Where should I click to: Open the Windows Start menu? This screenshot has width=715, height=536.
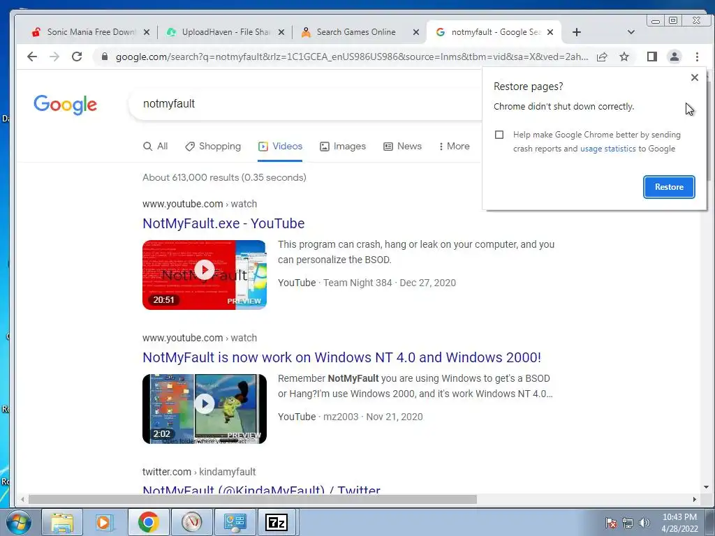coord(18,522)
